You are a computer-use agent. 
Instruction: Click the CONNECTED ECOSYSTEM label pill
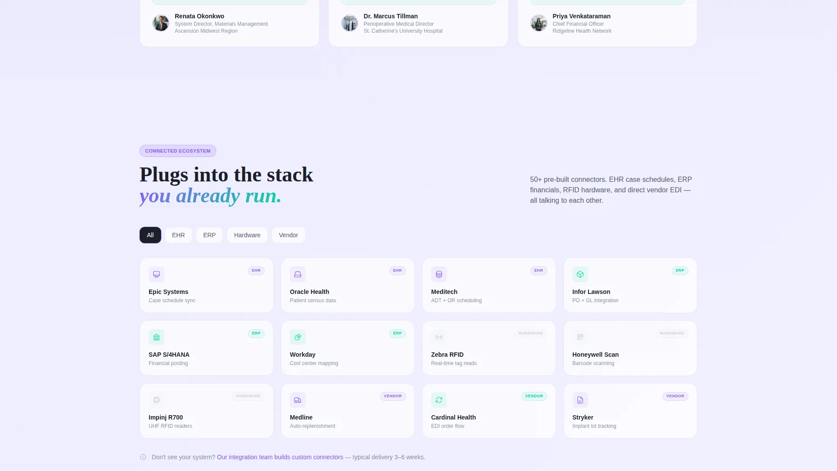point(178,151)
